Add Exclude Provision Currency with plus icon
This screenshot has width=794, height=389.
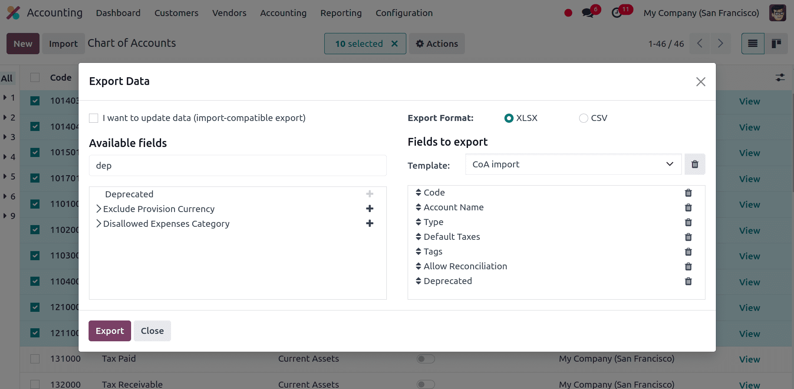(x=369, y=209)
